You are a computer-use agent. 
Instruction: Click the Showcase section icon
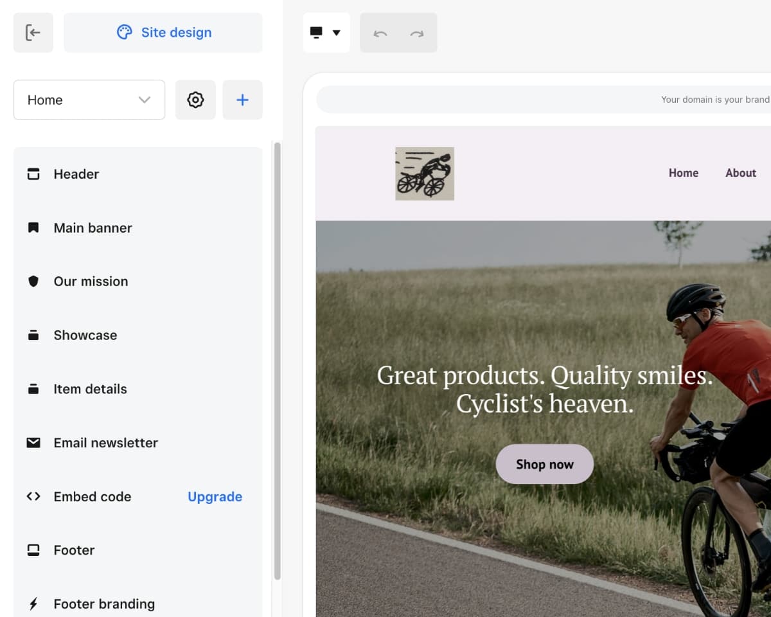pyautogui.click(x=33, y=335)
